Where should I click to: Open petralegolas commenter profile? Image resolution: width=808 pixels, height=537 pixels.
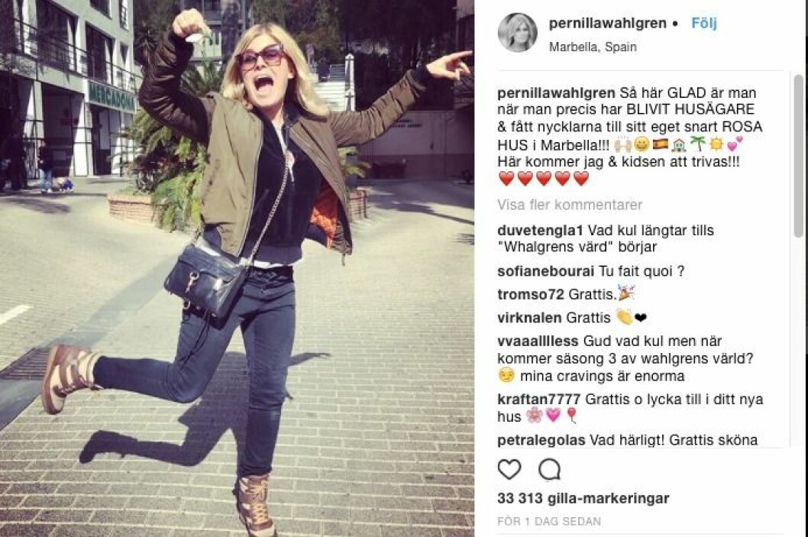pyautogui.click(x=541, y=440)
